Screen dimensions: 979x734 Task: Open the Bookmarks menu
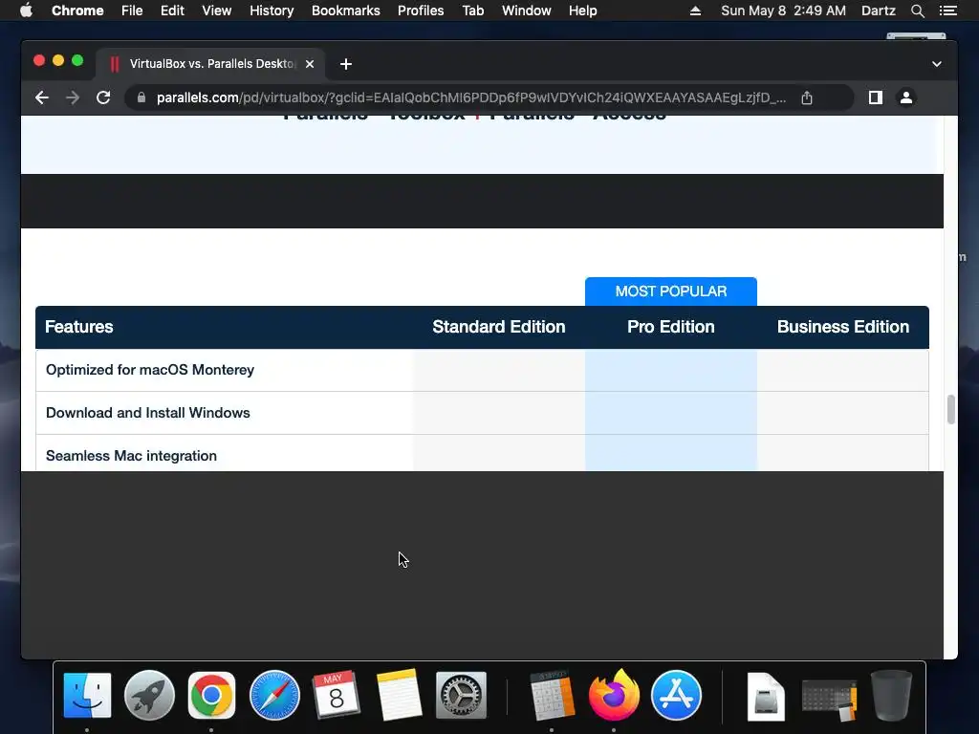point(346,11)
